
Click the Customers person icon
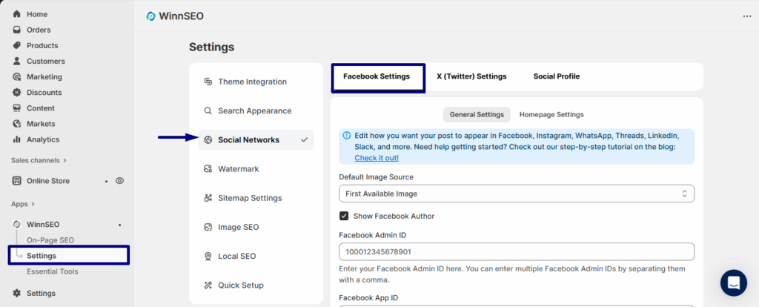17,61
